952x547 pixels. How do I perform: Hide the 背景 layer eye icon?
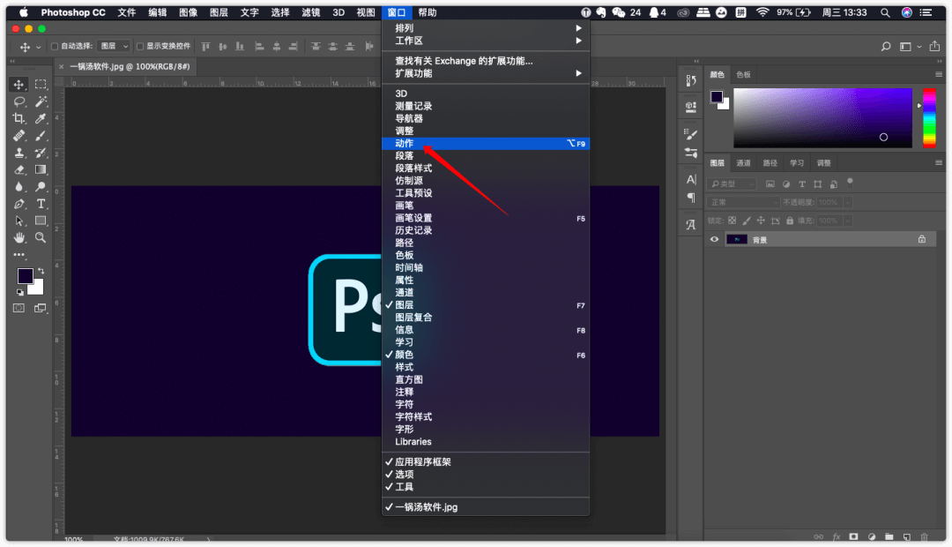tap(715, 239)
